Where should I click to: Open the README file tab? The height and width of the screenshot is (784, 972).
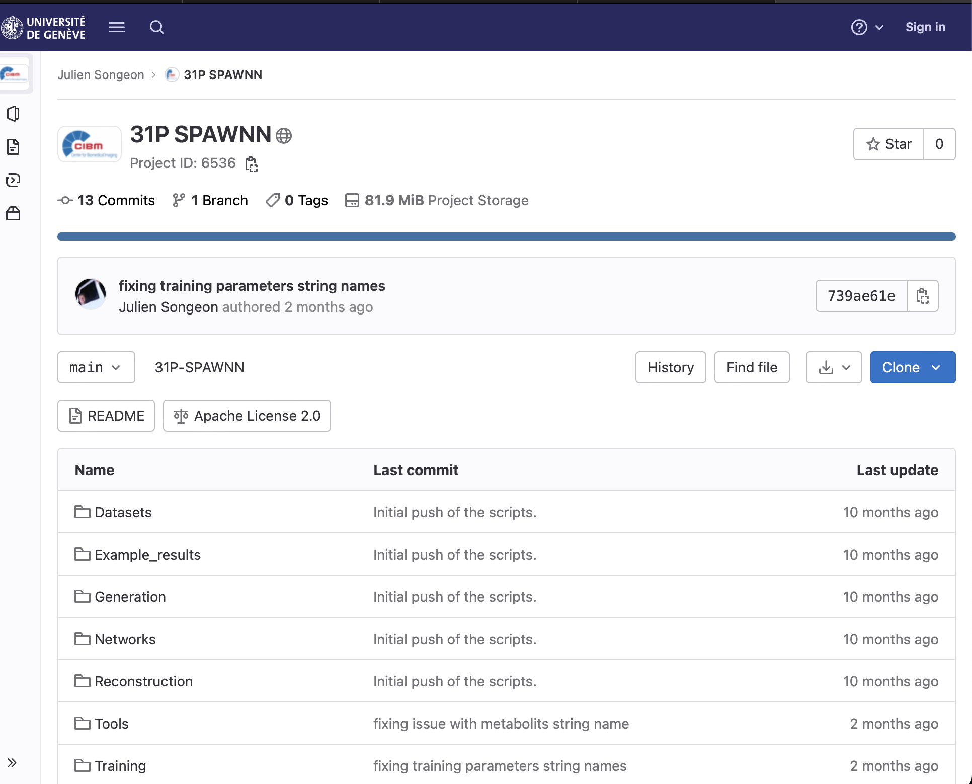coord(106,416)
